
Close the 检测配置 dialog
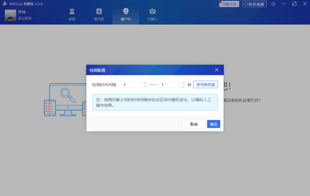pyautogui.click(x=217, y=70)
